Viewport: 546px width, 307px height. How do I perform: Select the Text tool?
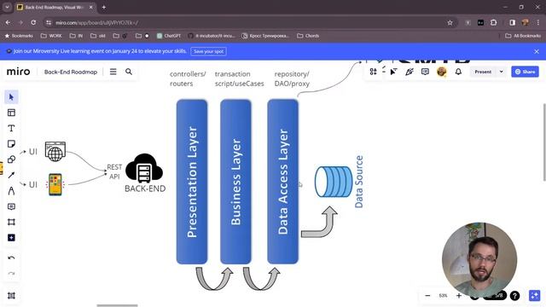point(11,128)
